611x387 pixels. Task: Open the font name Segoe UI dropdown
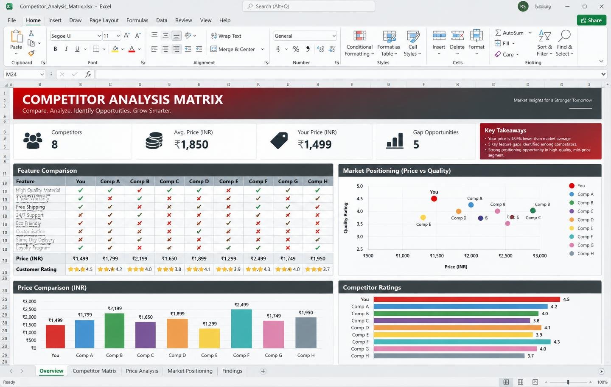pyautogui.click(x=99, y=36)
